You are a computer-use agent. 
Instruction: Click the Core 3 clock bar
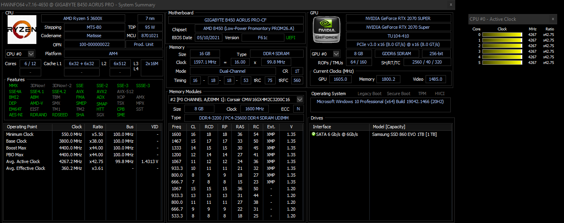(502, 52)
